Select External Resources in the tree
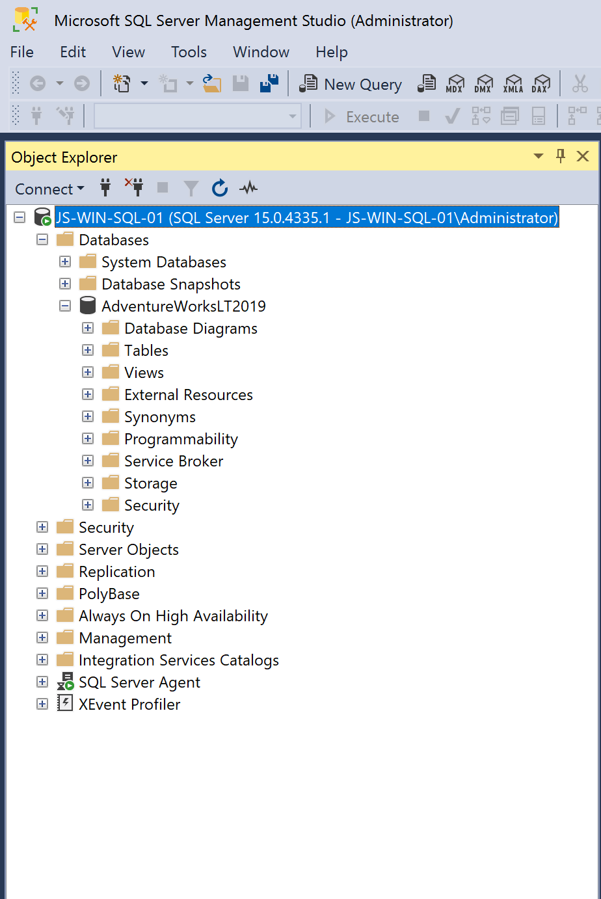 point(189,395)
